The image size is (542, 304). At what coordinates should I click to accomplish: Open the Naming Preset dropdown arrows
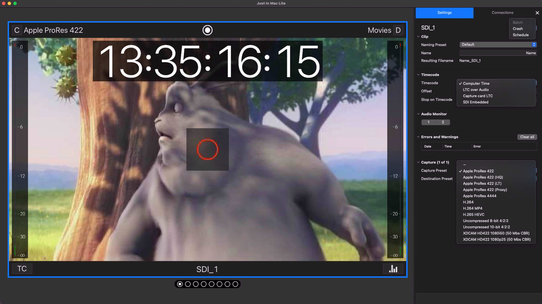(x=534, y=45)
